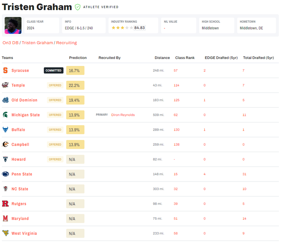This screenshot has height=242, width=281.
Task: Open the Tristen Graham breadcrumb link
Action: [37, 43]
